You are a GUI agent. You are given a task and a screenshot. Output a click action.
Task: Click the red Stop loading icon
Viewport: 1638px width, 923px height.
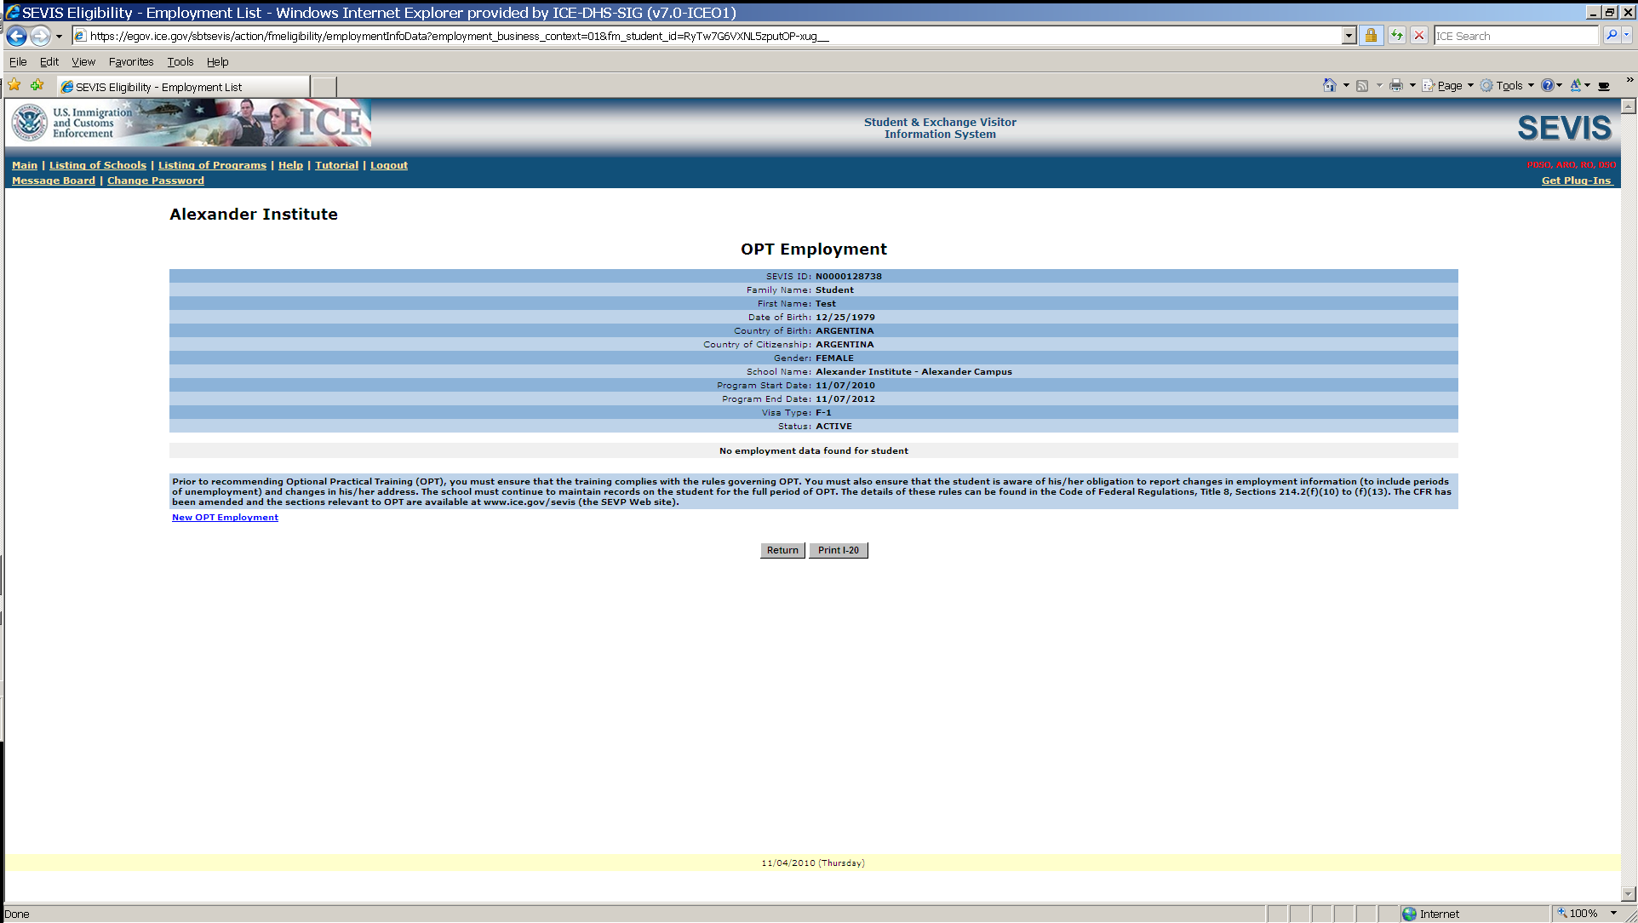(x=1419, y=36)
